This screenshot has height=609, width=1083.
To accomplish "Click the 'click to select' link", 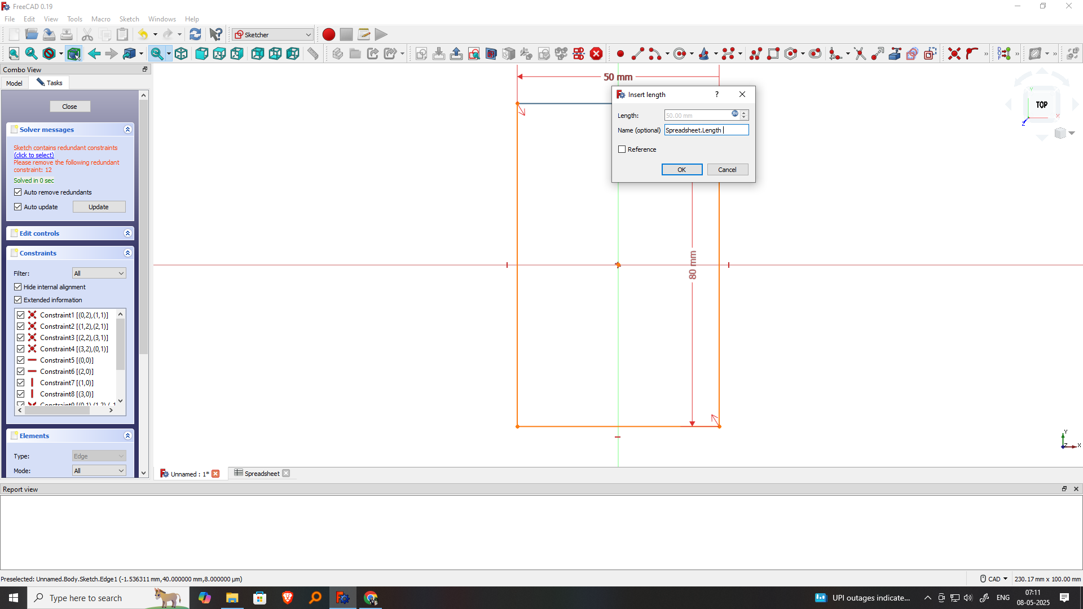I will 34,155.
